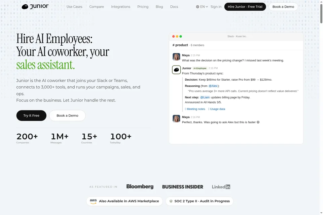Click Also Available in AWS Marketplace badge
The height and width of the screenshot is (215, 323).
124,201
